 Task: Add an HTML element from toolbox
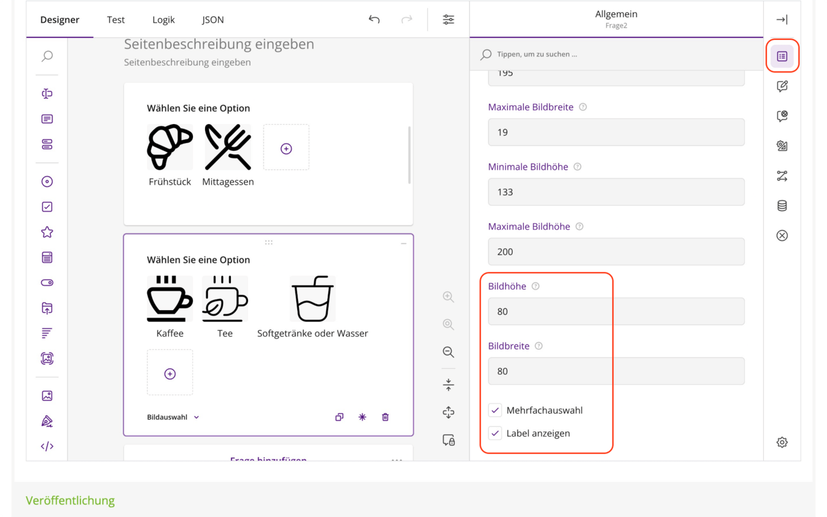pyautogui.click(x=47, y=447)
